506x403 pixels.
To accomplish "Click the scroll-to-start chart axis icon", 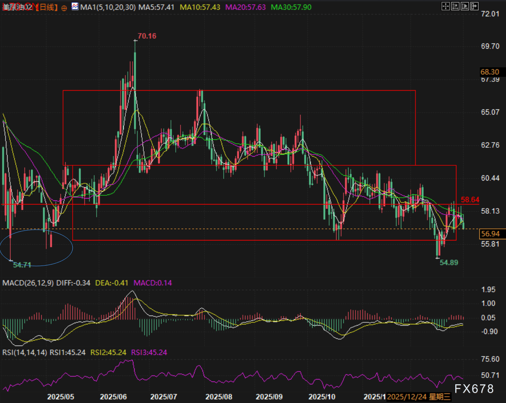I will click(x=455, y=6).
